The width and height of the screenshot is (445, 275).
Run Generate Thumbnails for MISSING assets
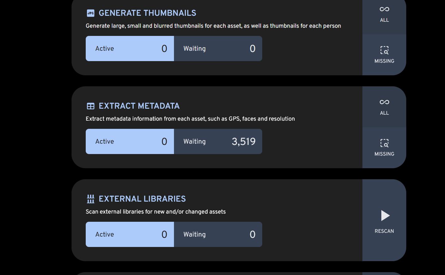click(384, 55)
